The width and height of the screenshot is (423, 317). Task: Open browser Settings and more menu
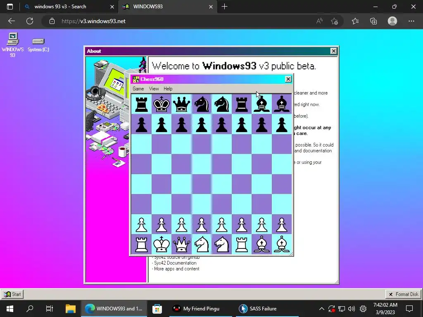411,21
